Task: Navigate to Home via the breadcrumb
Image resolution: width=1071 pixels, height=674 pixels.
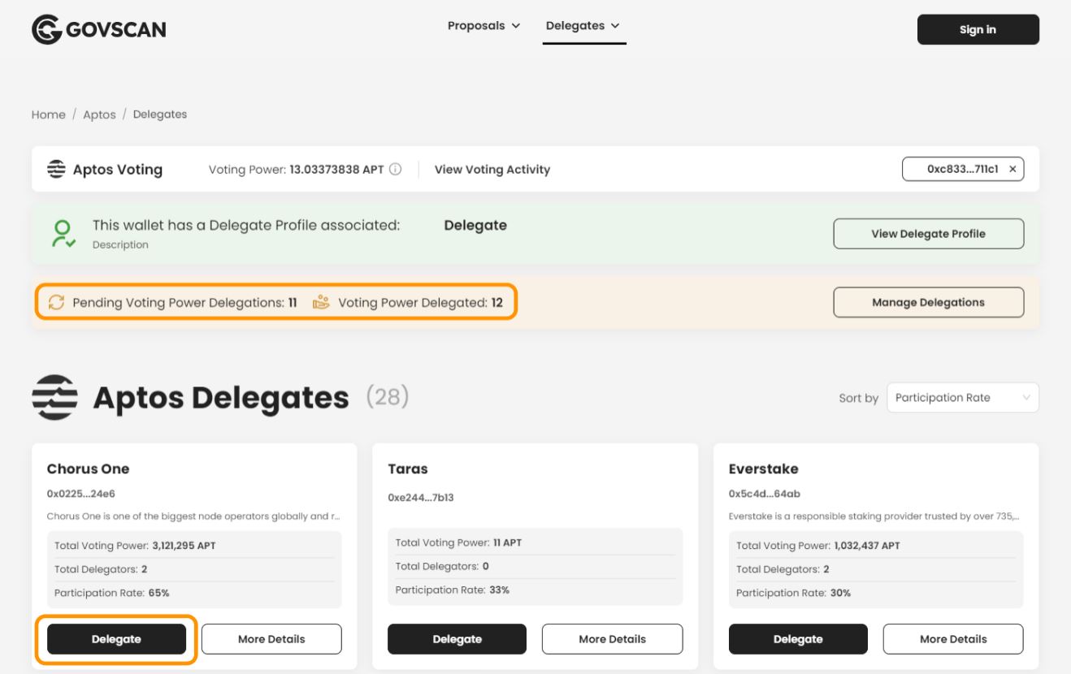Action: [47, 114]
